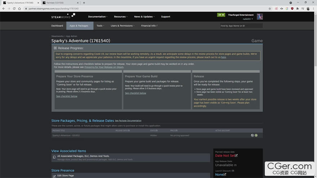Click the green notifications badge
Viewport: 317px width, 178px height.
point(221,15)
